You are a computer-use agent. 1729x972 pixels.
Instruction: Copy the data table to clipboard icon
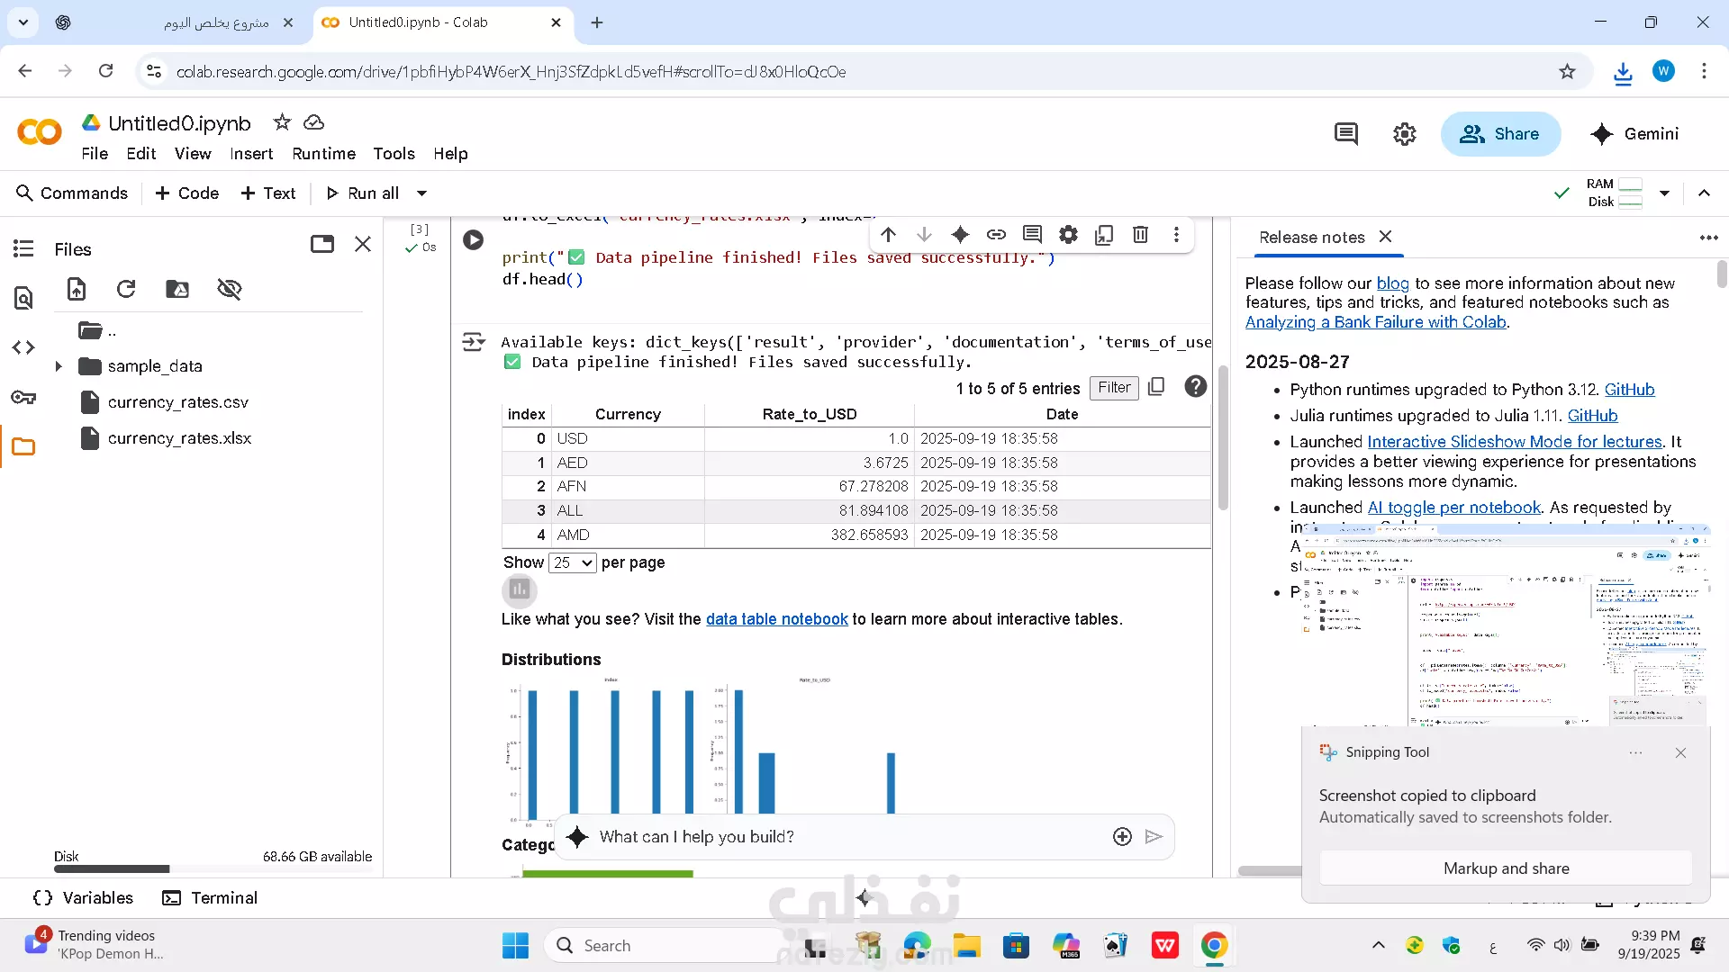coord(1157,387)
